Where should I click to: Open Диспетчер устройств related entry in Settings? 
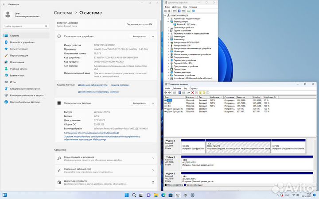[105, 182]
